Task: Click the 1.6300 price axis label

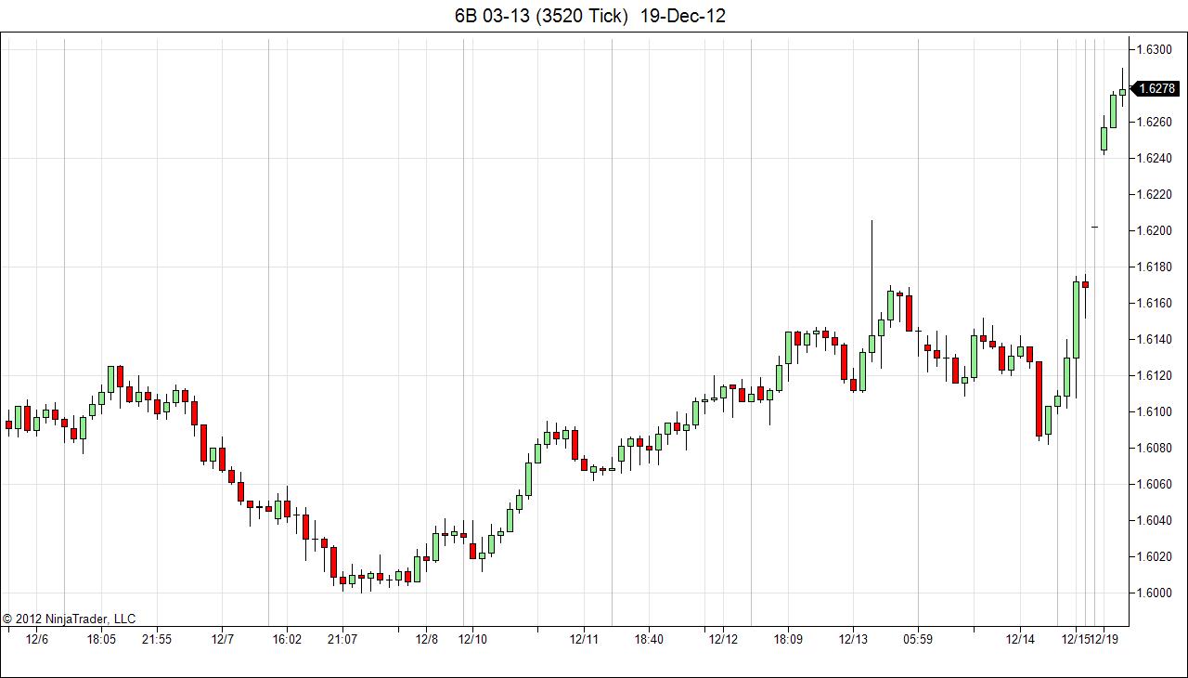Action: 1156,49
